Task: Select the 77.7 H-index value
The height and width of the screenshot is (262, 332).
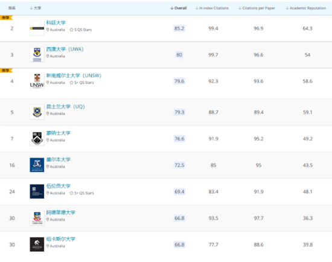Action: click(214, 244)
